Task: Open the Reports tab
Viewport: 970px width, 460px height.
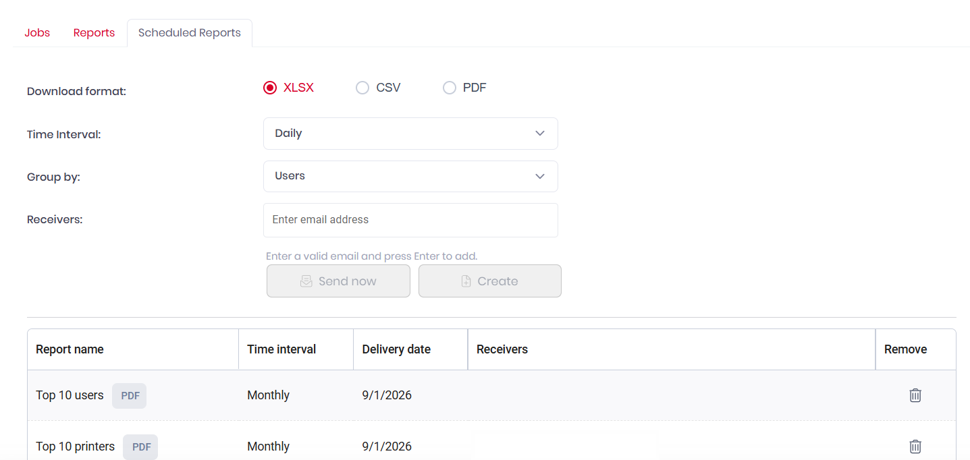Action: tap(94, 32)
